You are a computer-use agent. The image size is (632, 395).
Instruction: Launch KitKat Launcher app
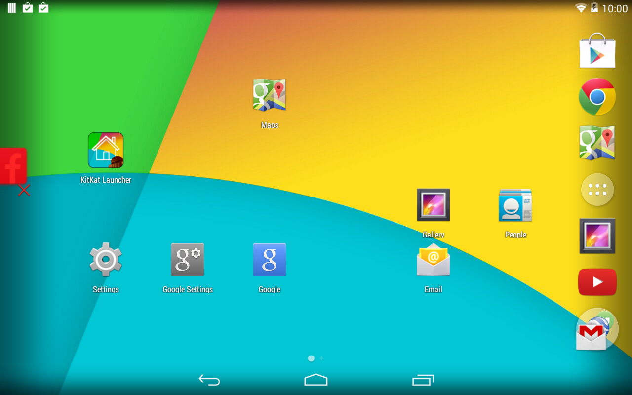106,150
